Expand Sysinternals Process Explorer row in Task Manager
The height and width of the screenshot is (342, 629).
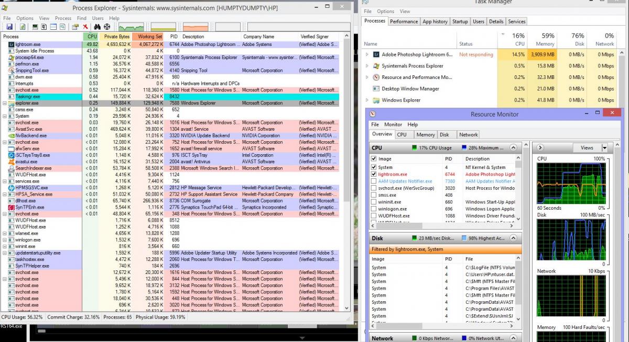click(367, 66)
